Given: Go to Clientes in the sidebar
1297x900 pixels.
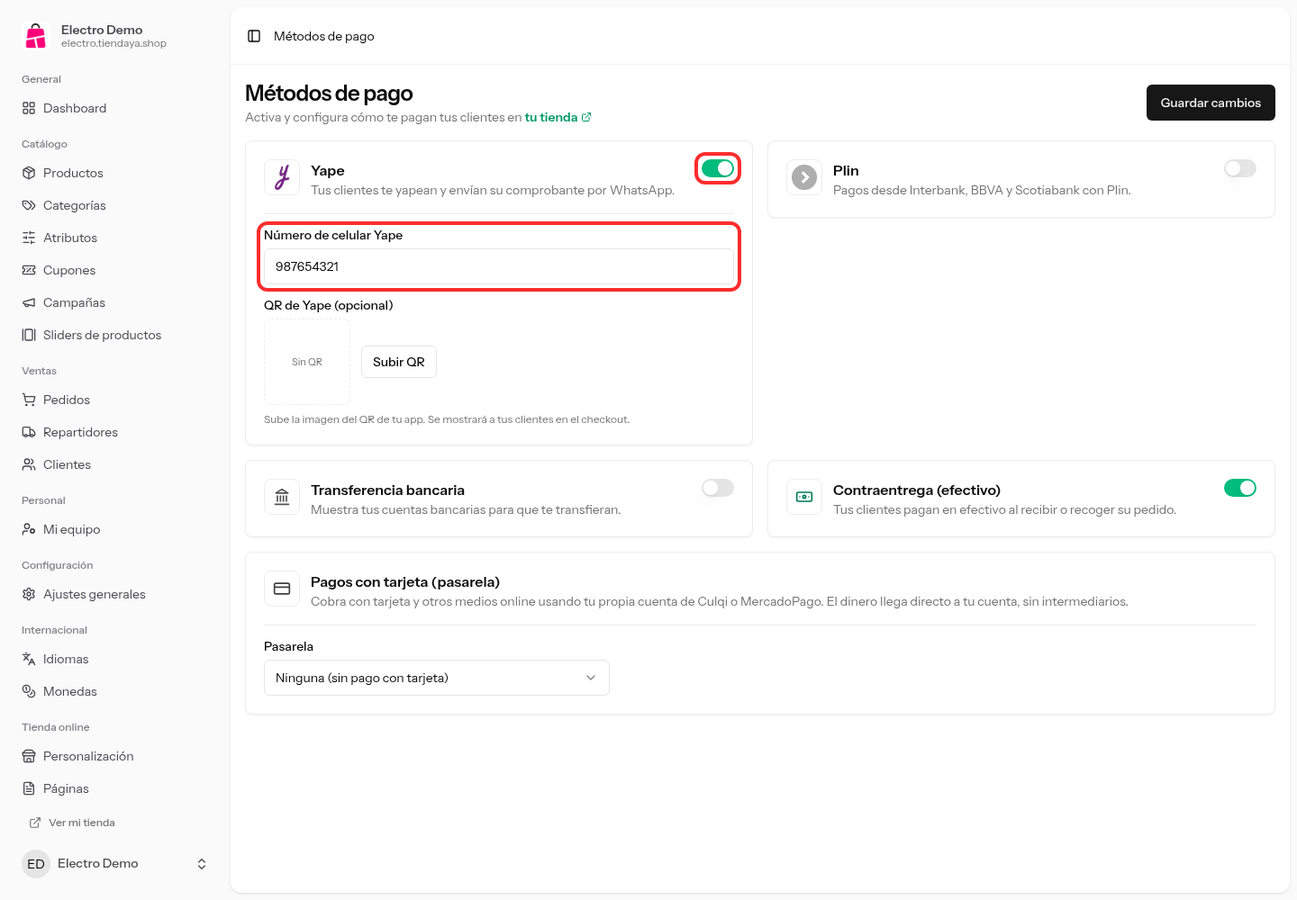Looking at the screenshot, I should (115, 464).
